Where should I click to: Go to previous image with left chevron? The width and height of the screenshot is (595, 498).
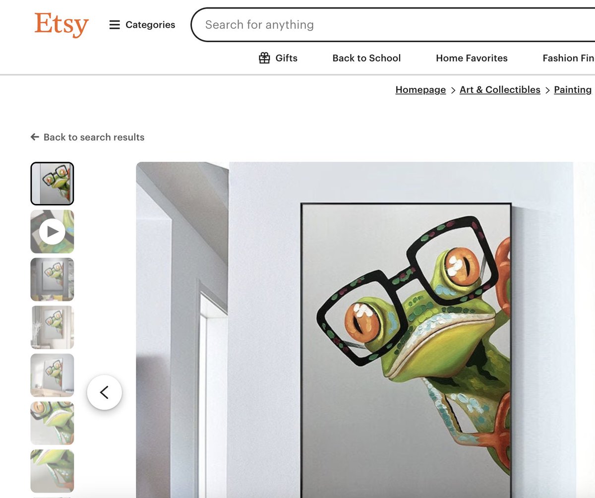(104, 392)
